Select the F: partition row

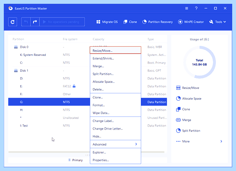coord(88,94)
